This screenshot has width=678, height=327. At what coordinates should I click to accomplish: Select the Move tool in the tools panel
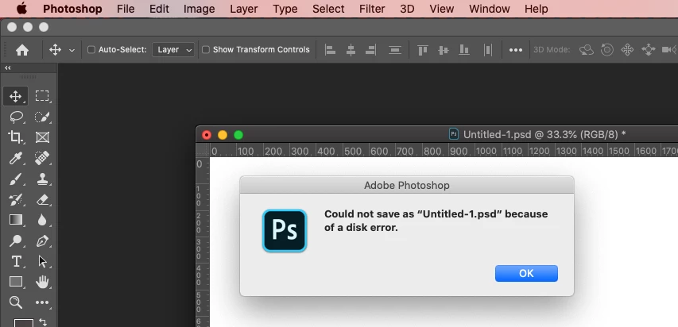pos(16,96)
